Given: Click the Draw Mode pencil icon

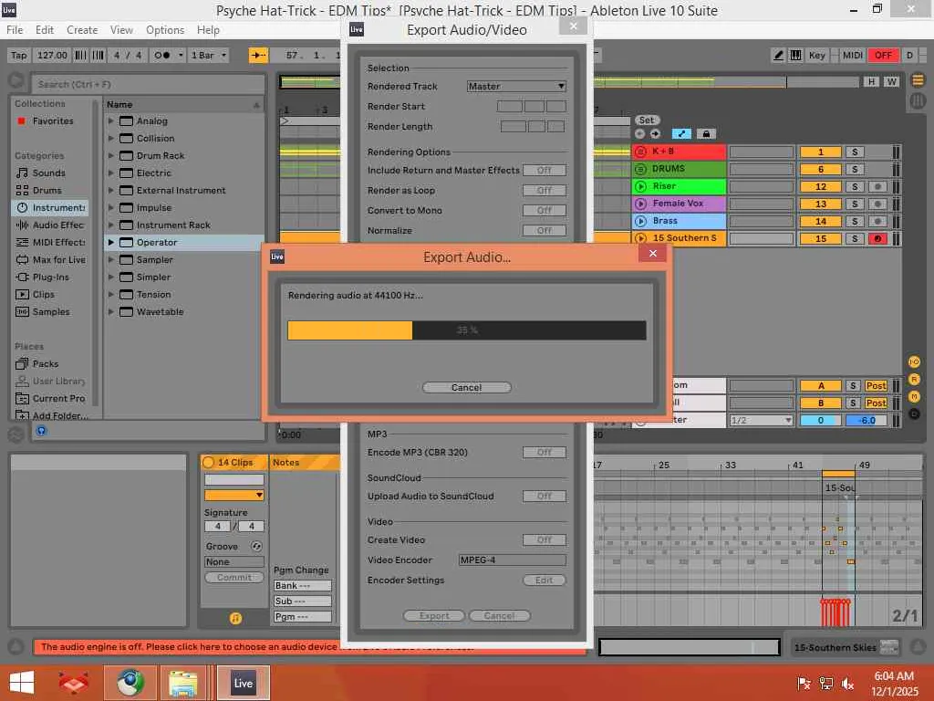Looking at the screenshot, I should coord(778,56).
